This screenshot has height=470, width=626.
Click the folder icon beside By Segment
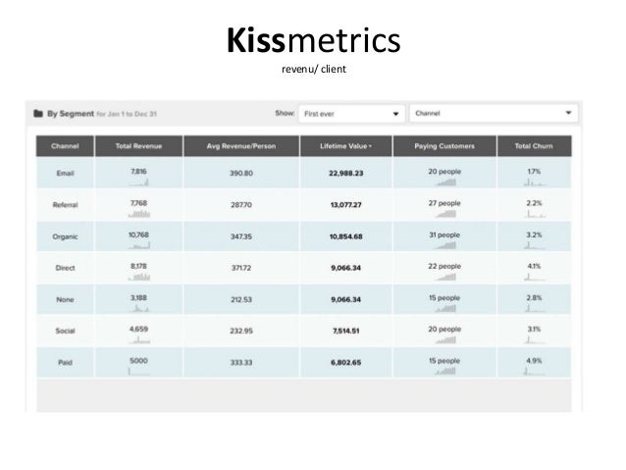click(x=38, y=114)
